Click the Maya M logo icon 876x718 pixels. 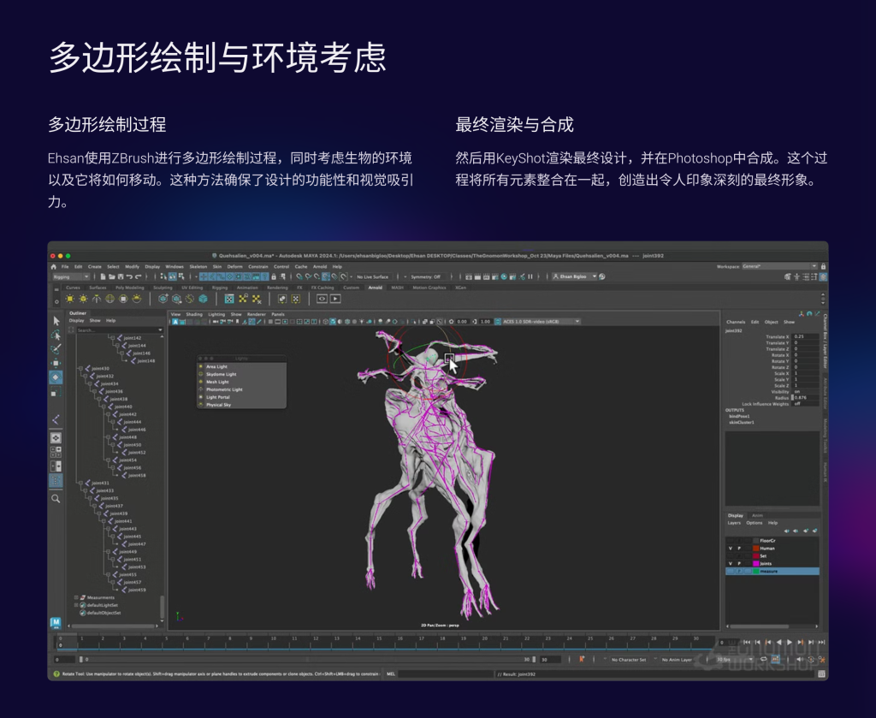[56, 622]
